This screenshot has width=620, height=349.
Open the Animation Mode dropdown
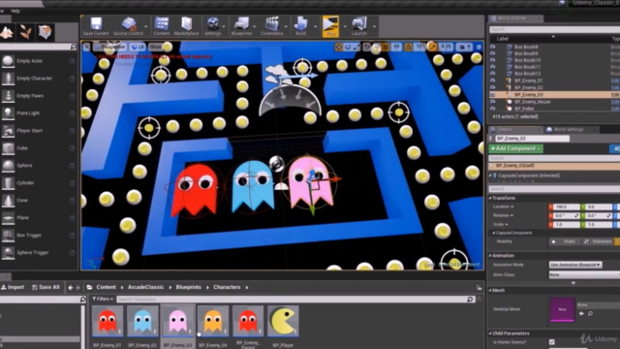[575, 265]
